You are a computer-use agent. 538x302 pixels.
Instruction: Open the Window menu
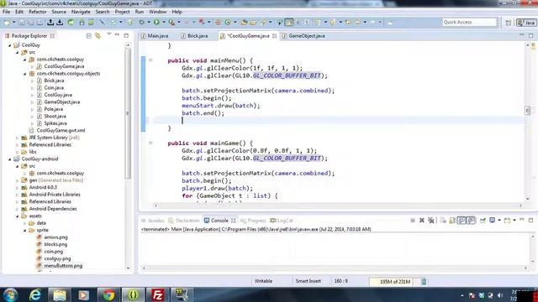157,12
